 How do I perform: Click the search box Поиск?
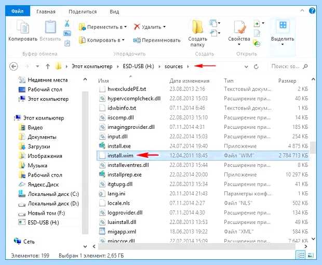[289, 67]
